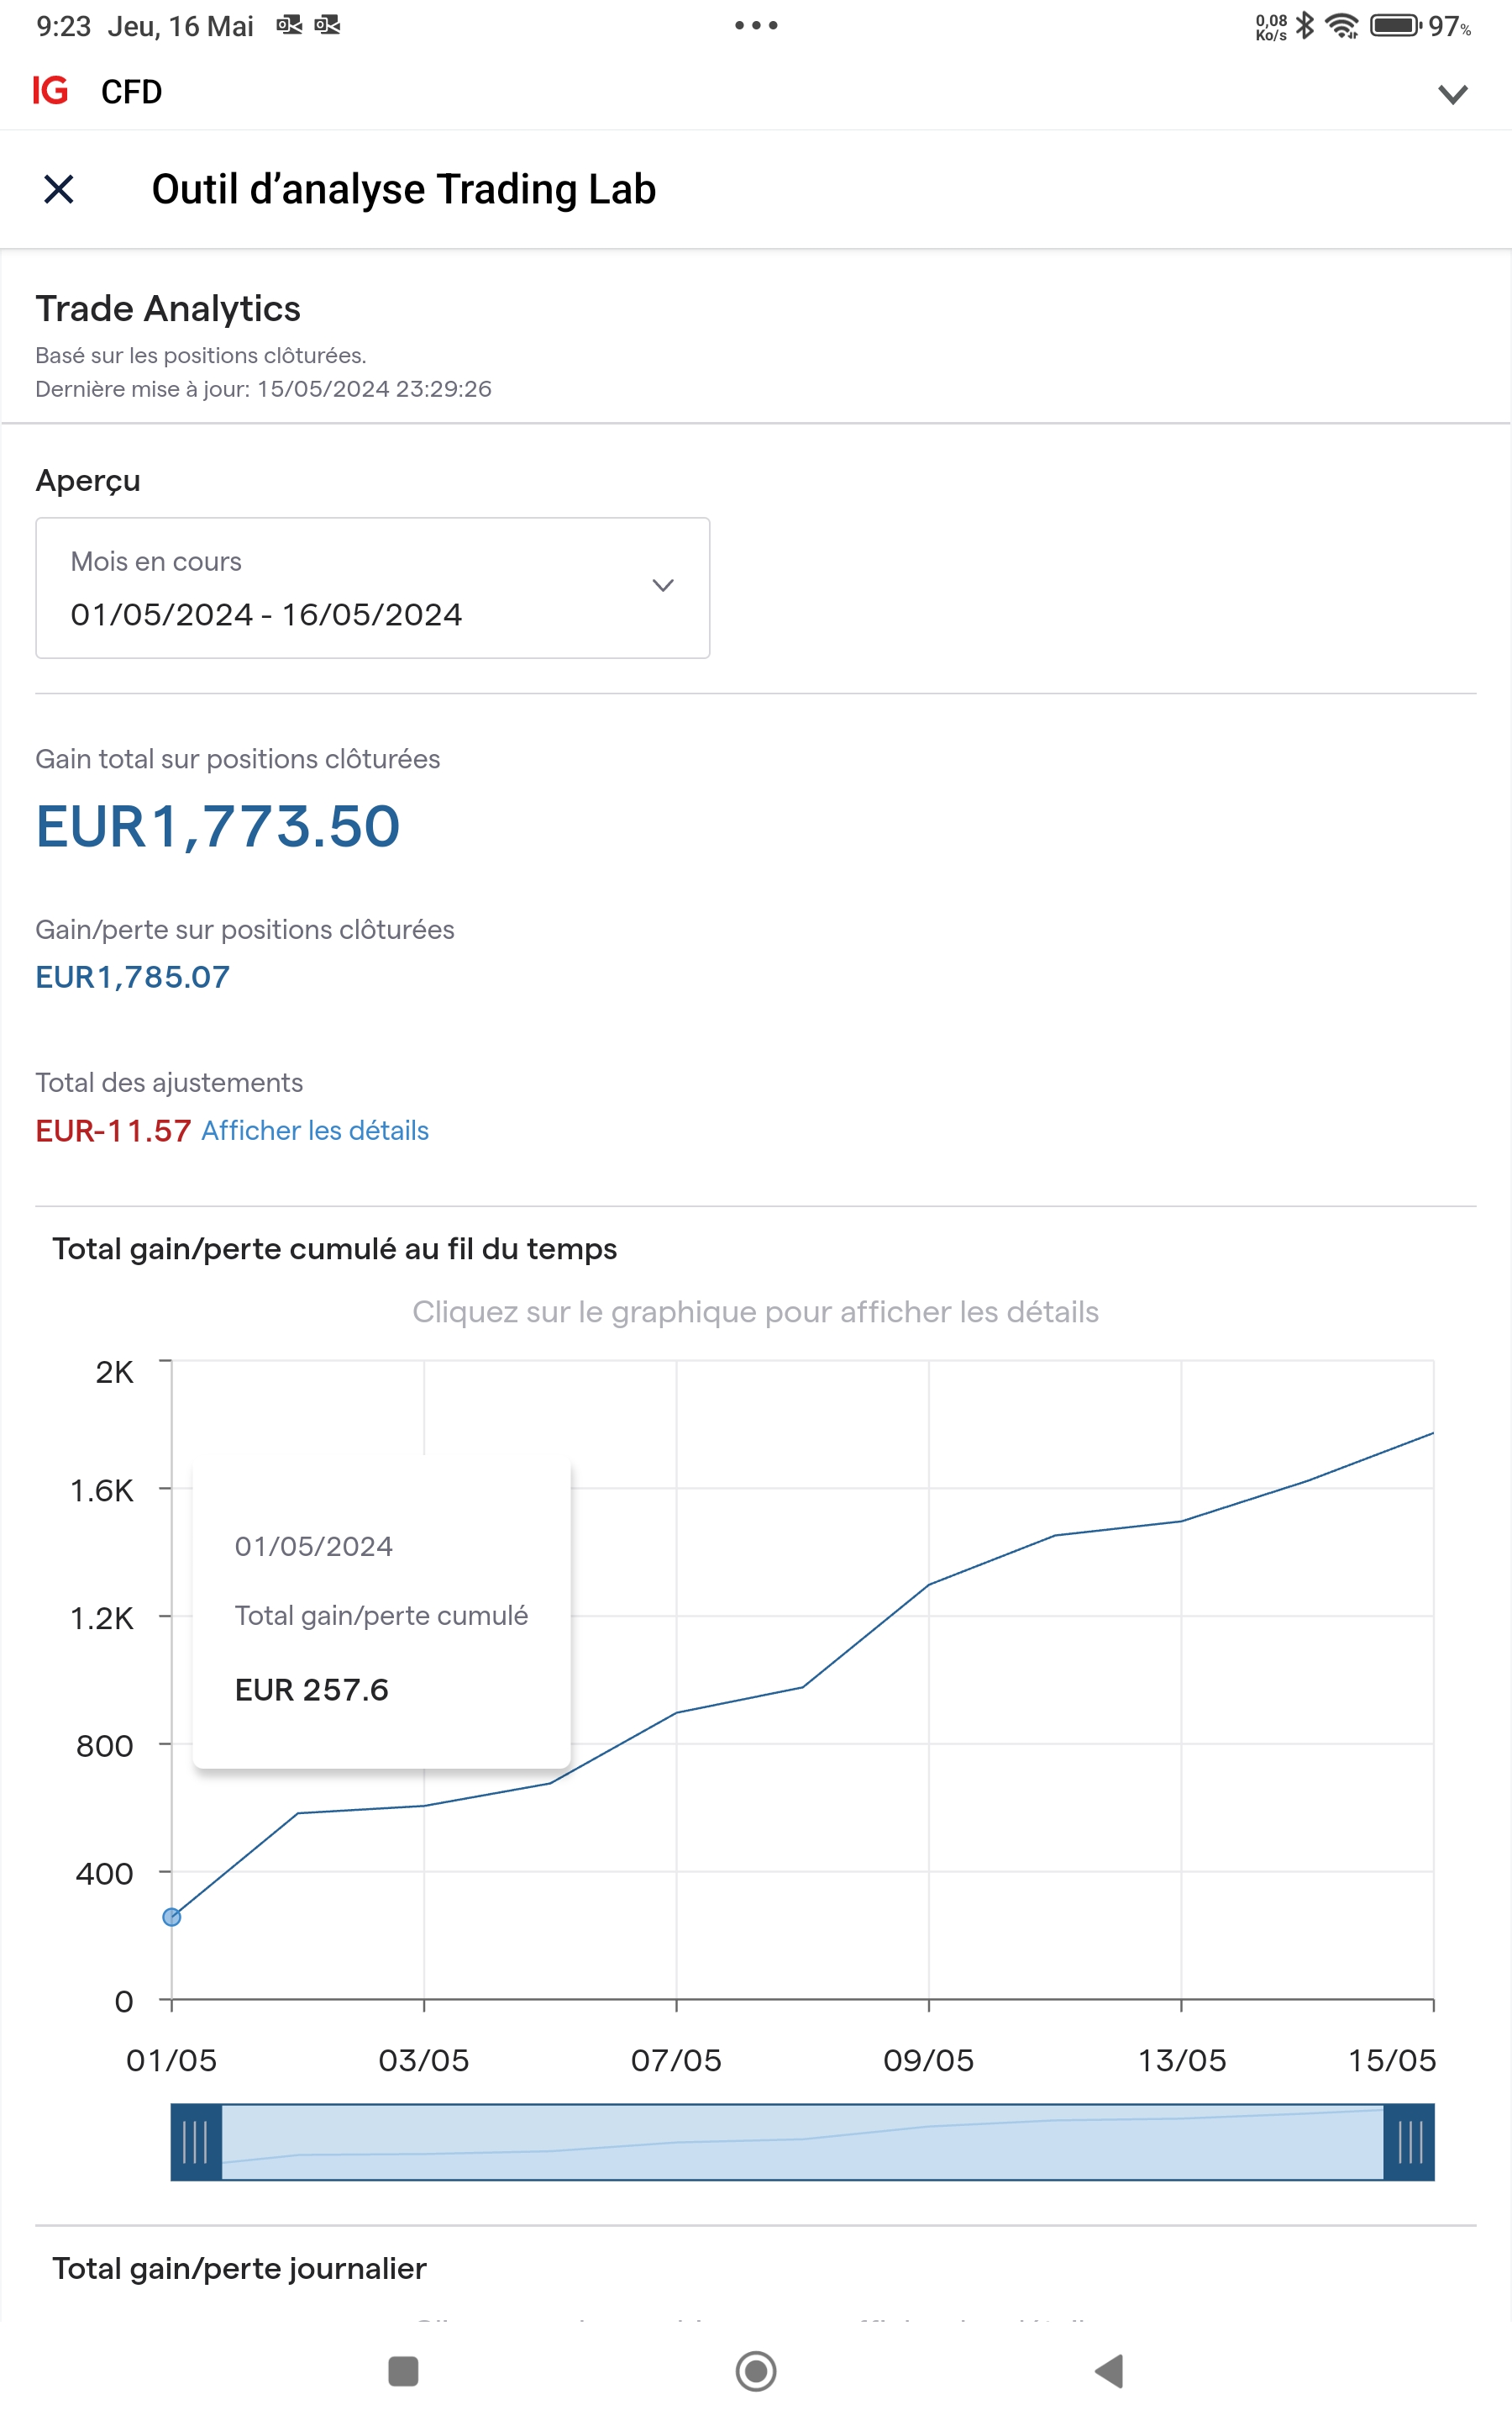Open the recent apps square button
The width and height of the screenshot is (1512, 2421).
coord(403,2370)
